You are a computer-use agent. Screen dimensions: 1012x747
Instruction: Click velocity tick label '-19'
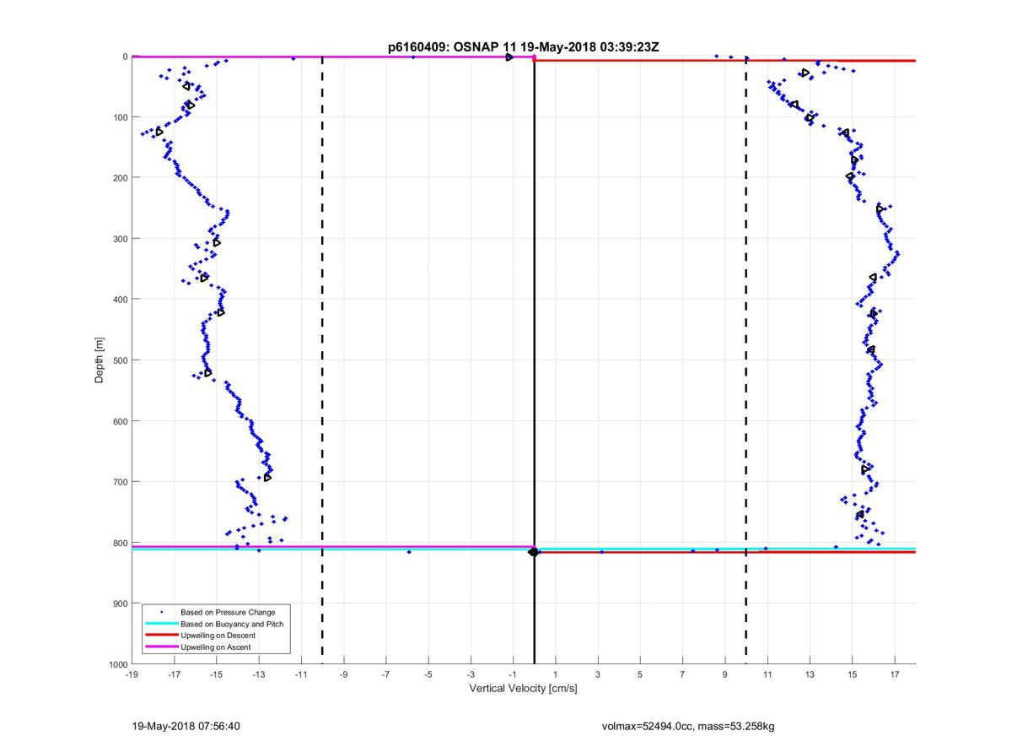coord(132,675)
